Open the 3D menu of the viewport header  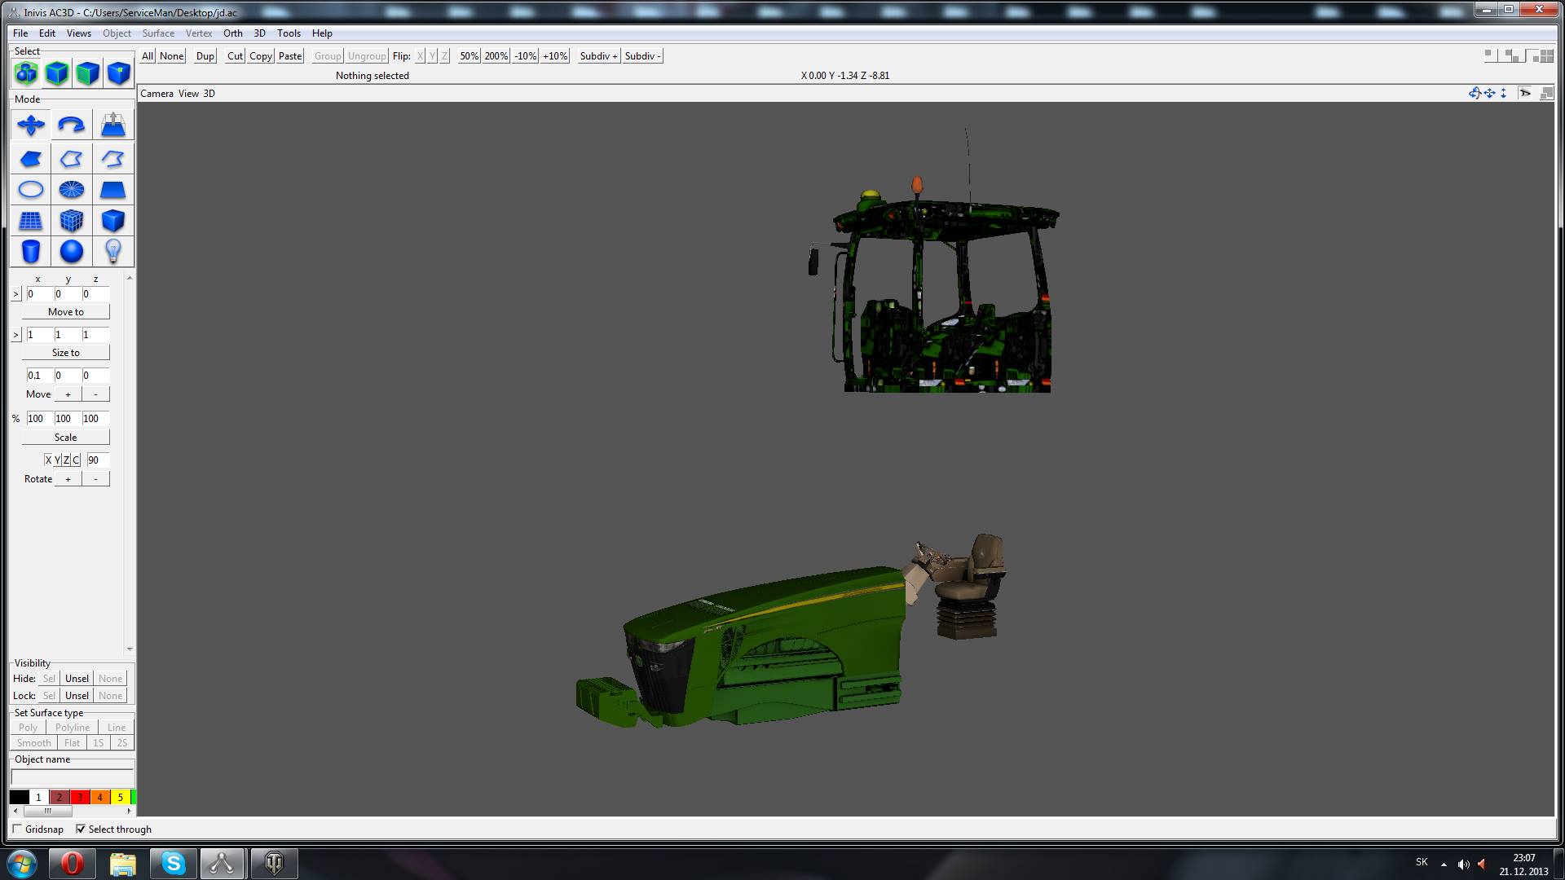point(209,94)
